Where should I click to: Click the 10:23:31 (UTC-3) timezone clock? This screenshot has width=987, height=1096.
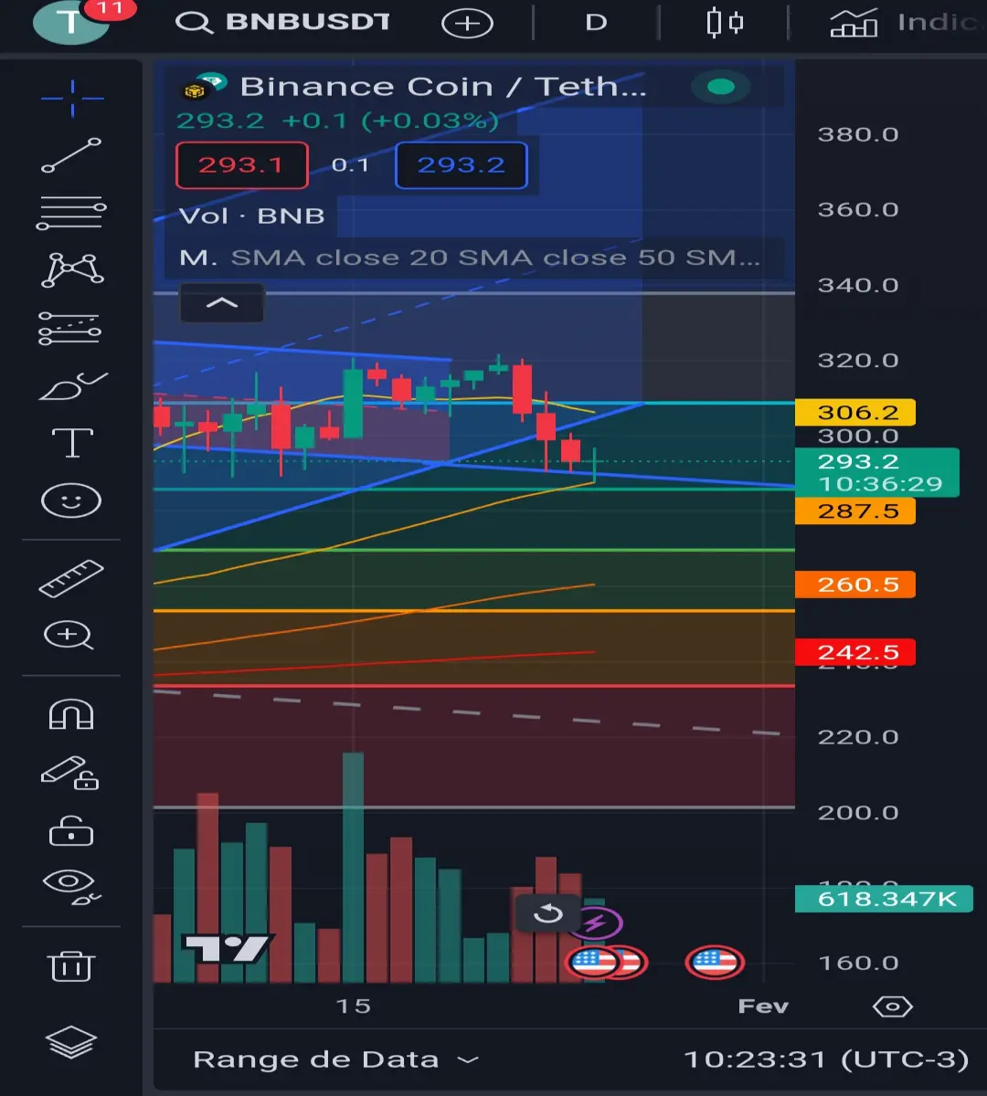tap(826, 1059)
